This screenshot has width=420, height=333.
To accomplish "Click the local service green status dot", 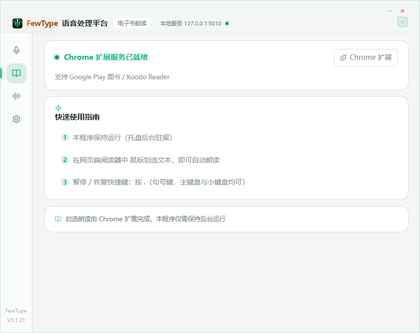I will (227, 23).
